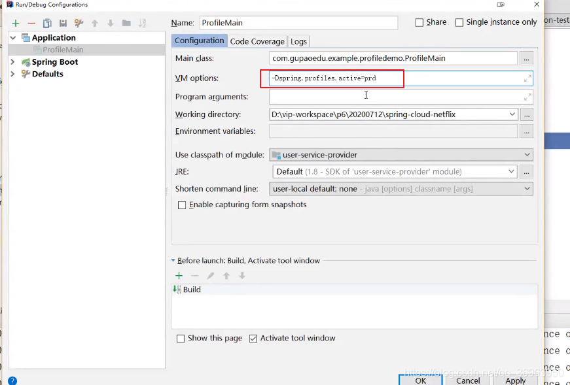Viewport: 570px width, 385px height.
Task: Browse for a JRE location
Action: (526, 171)
